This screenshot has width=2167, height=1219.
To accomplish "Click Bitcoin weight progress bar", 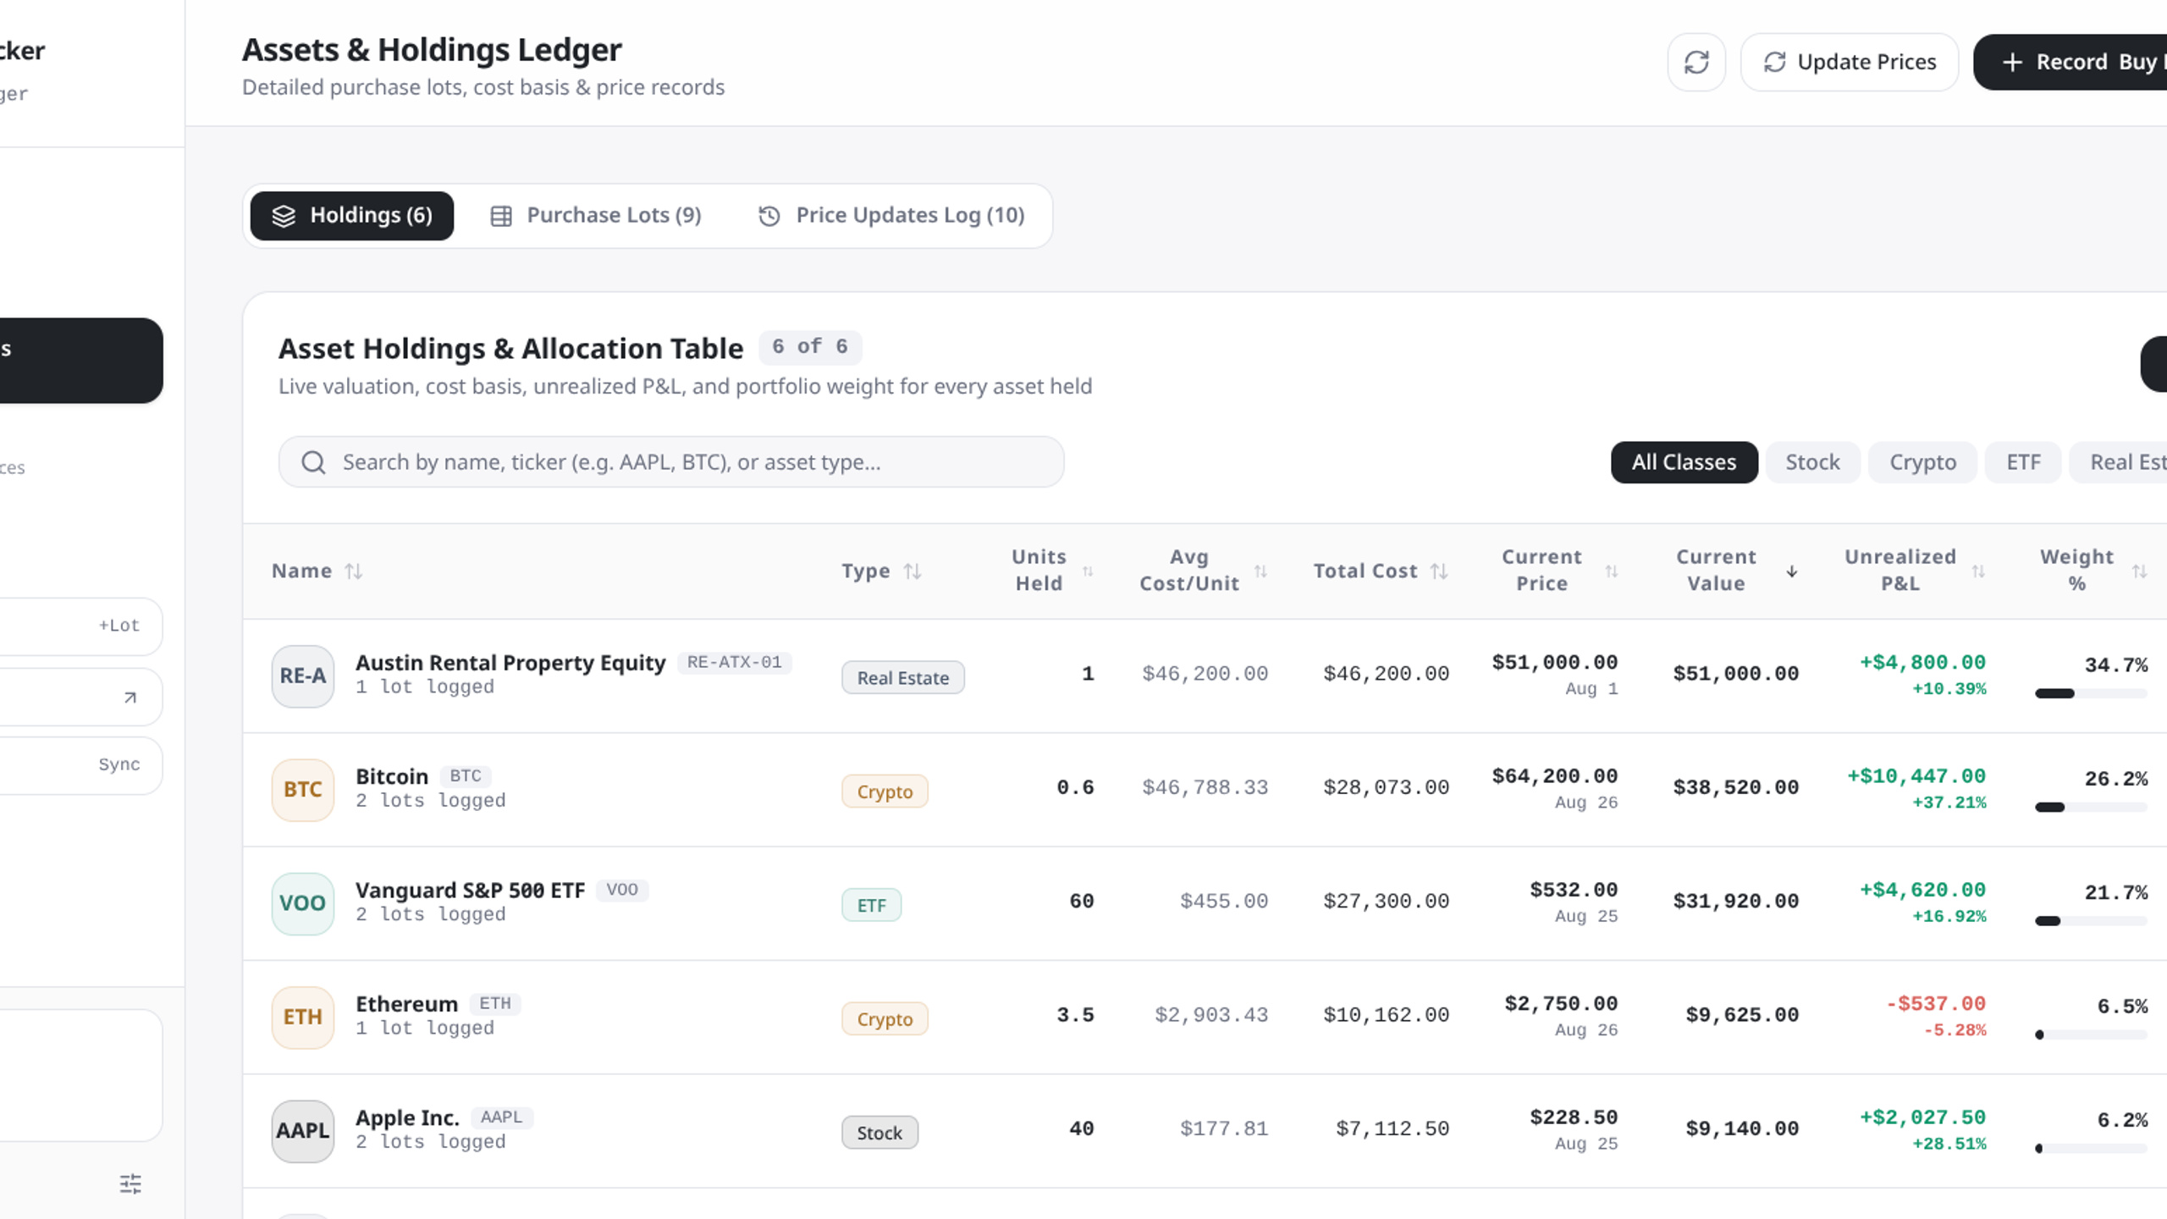I will [x=2091, y=807].
